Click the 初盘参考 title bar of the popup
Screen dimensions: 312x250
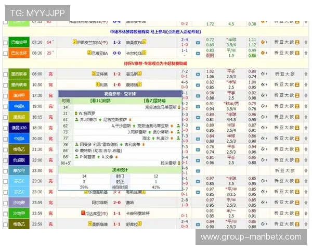120,94
